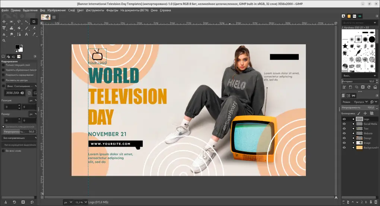Open the Файл menu
Viewport: 380px width, 206px height.
tap(5, 10)
